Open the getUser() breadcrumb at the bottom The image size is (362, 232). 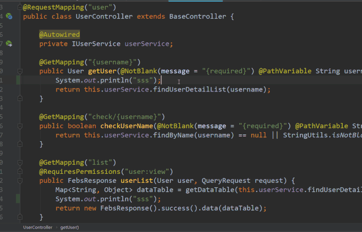(x=70, y=227)
